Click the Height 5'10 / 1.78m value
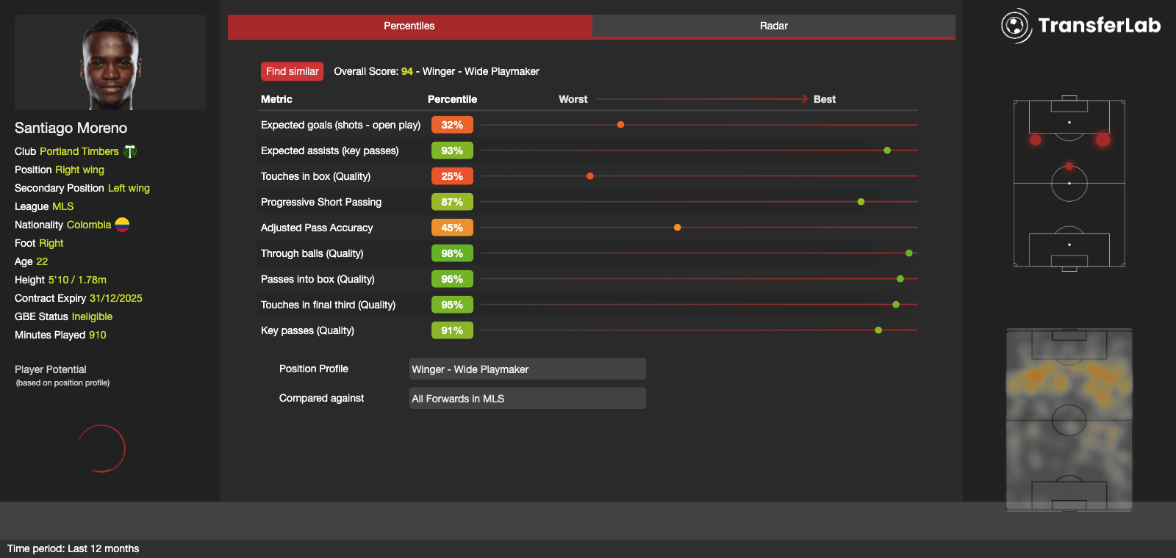 (x=77, y=280)
